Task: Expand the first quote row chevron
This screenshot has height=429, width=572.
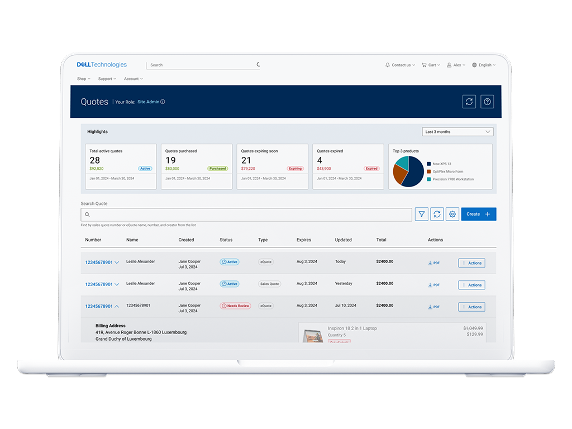Action: coord(117,263)
